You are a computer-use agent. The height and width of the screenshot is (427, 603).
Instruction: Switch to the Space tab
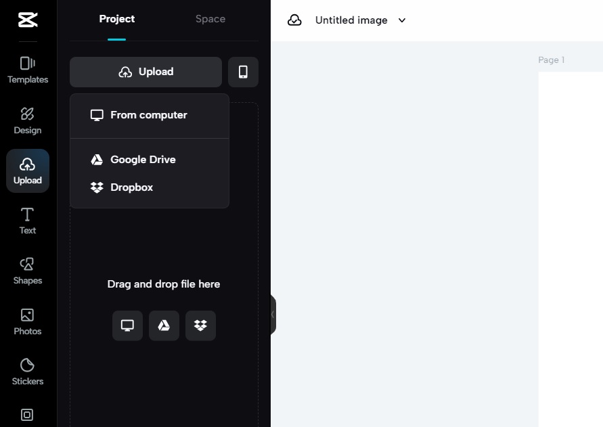210,19
